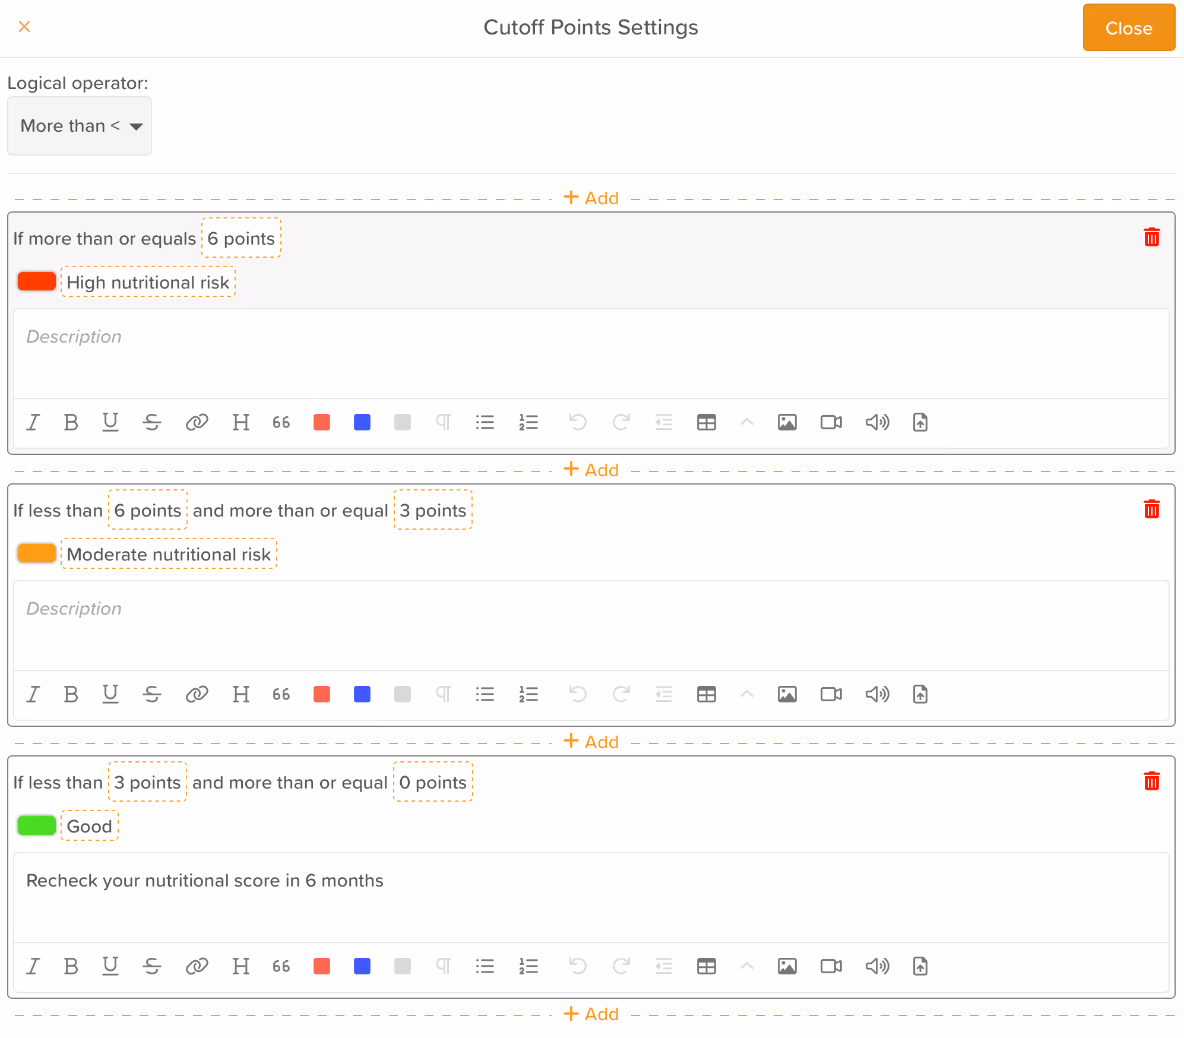Pick red text color in the High risk editor
This screenshot has width=1184, height=1038.
point(322,422)
